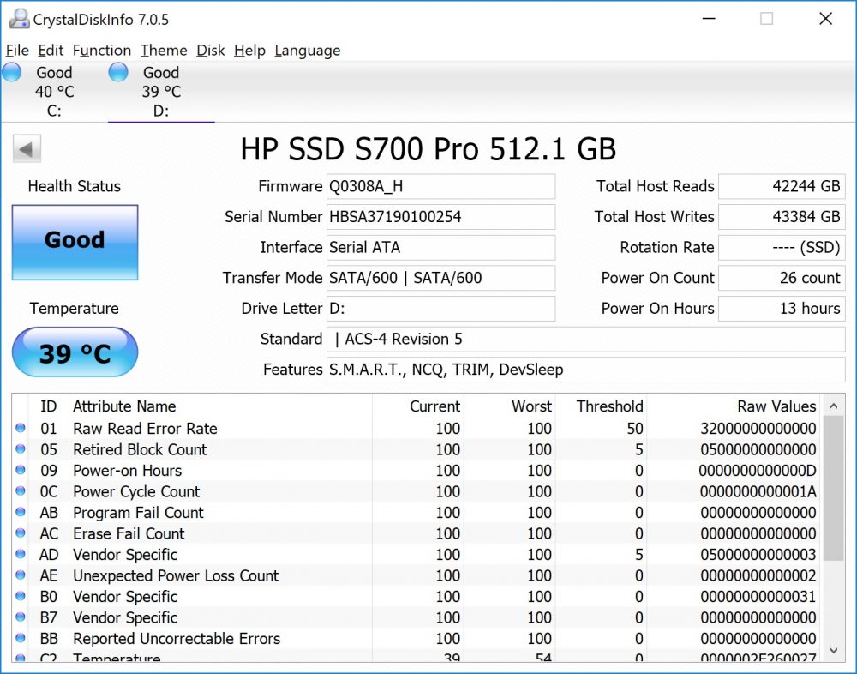Image resolution: width=857 pixels, height=674 pixels.
Task: Click status dot for Erase Fail Count
Action: 21,533
